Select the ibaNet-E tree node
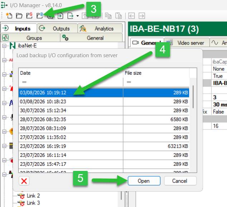This screenshot has height=207, width=227. pyautogui.click(x=27, y=46)
